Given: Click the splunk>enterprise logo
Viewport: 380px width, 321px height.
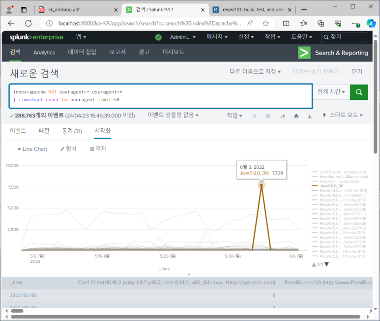Looking at the screenshot, I should 36,37.
